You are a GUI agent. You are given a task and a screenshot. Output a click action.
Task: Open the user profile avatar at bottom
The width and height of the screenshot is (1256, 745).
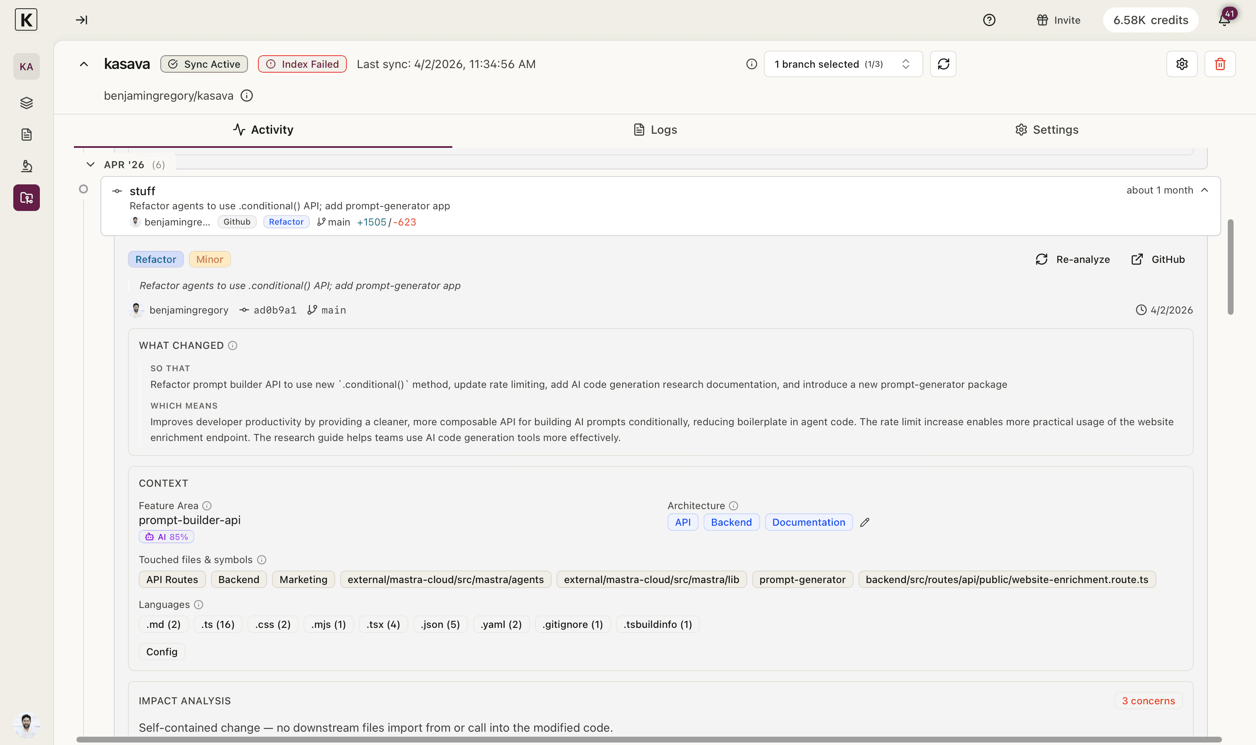pyautogui.click(x=27, y=725)
